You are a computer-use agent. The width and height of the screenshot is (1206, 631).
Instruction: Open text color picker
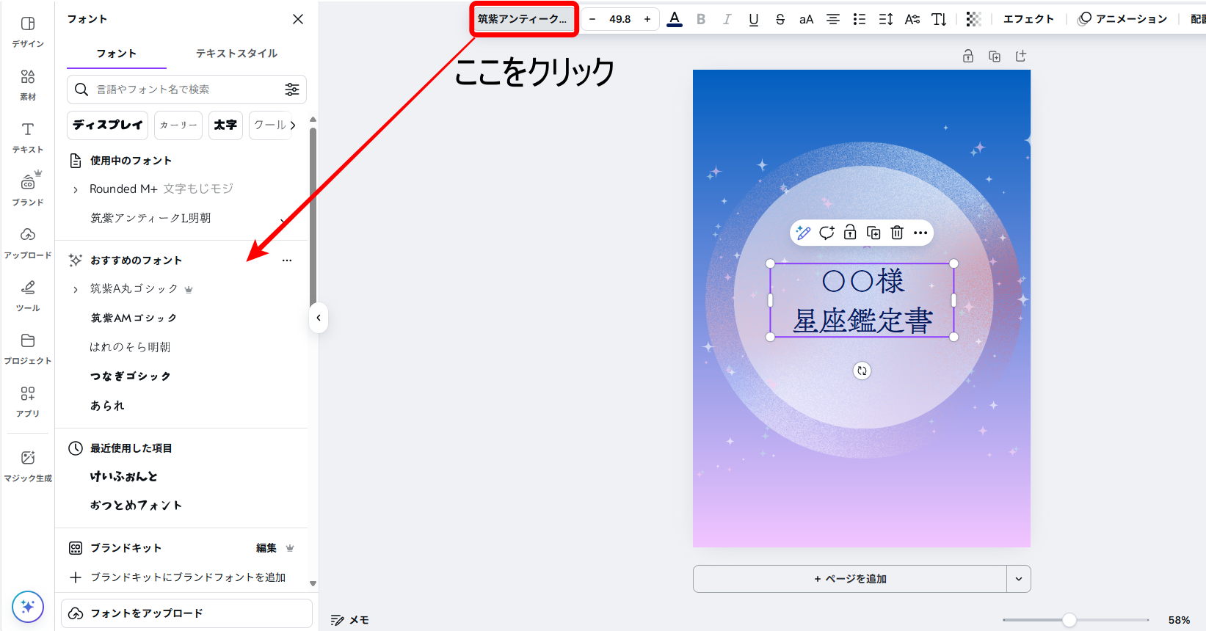click(675, 19)
